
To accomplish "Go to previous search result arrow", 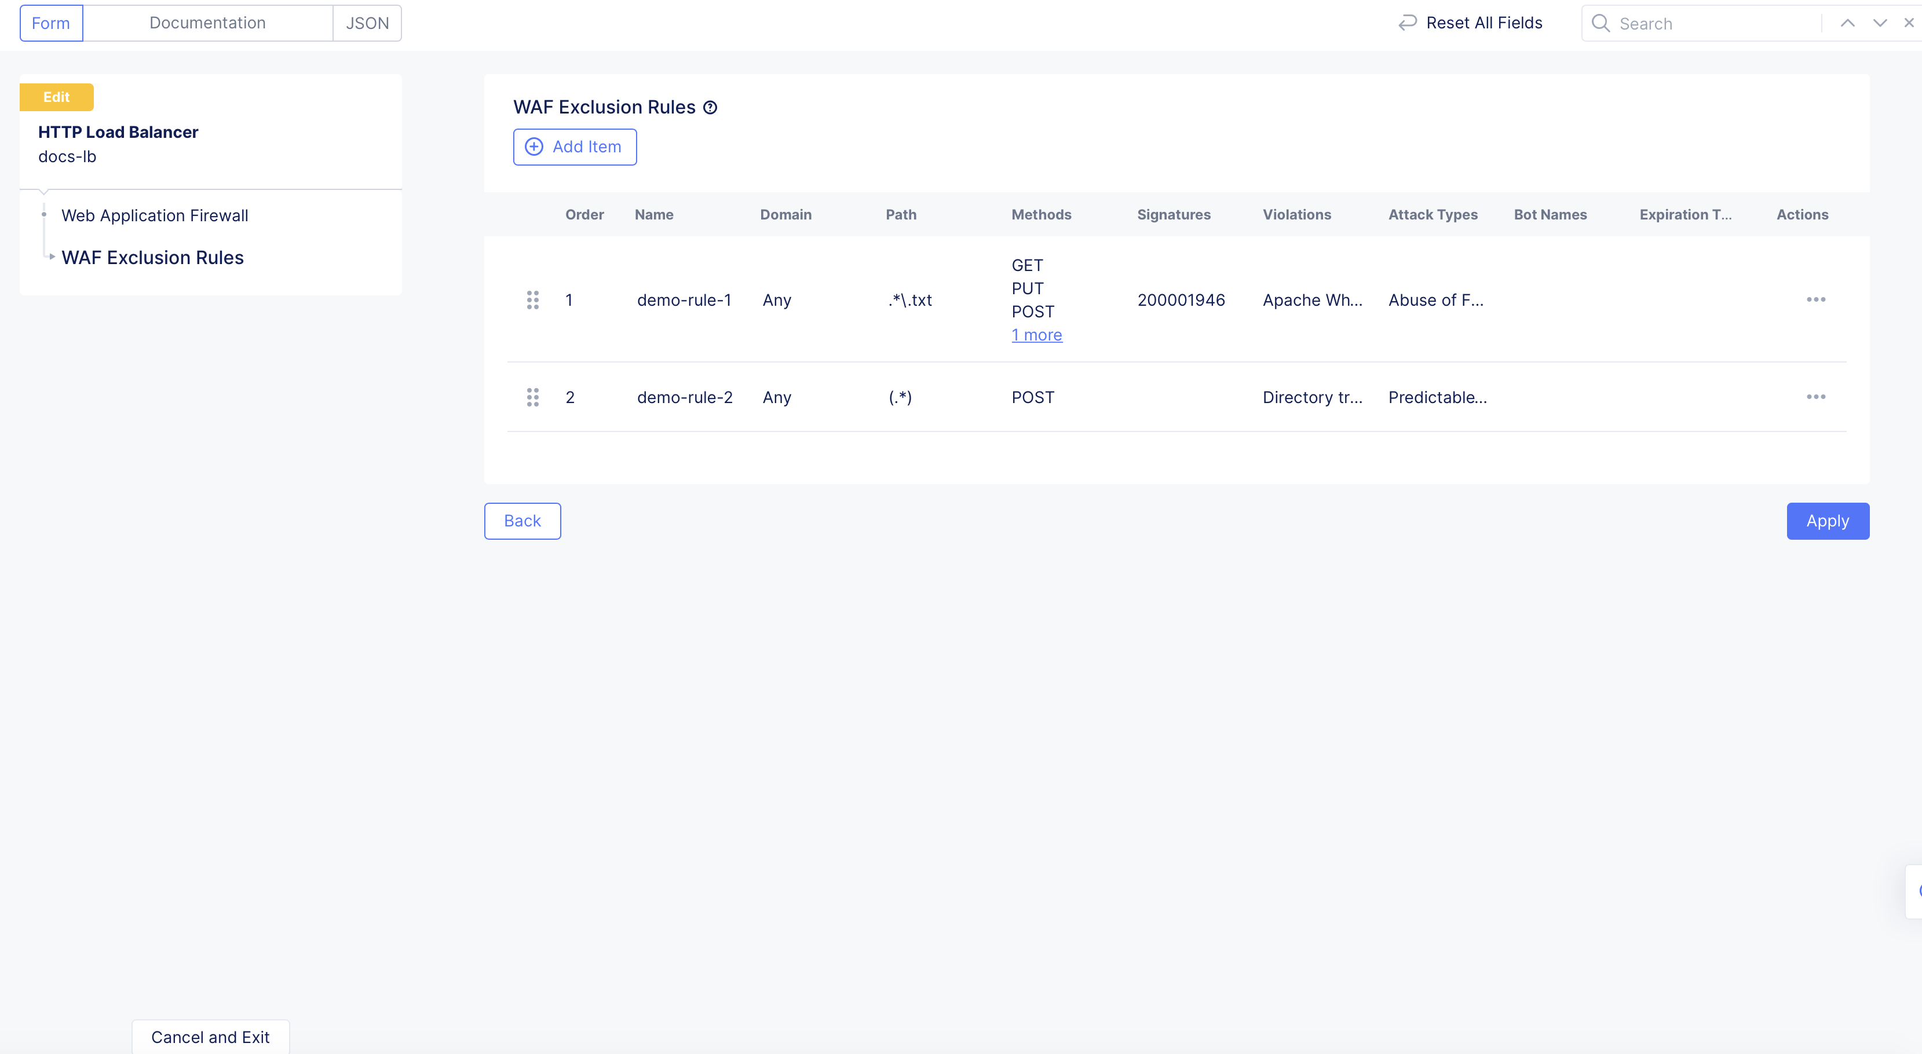I will click(x=1847, y=23).
